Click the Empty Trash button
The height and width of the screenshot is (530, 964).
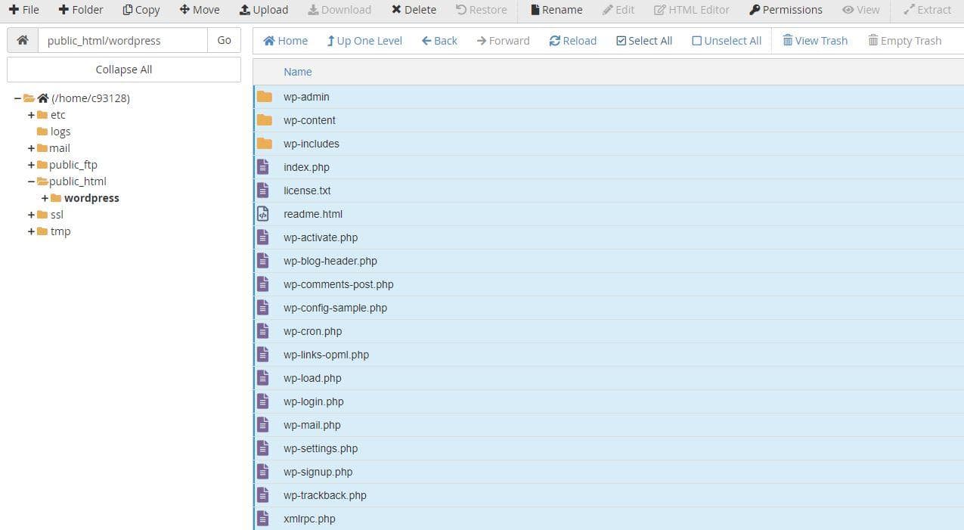pyautogui.click(x=905, y=41)
